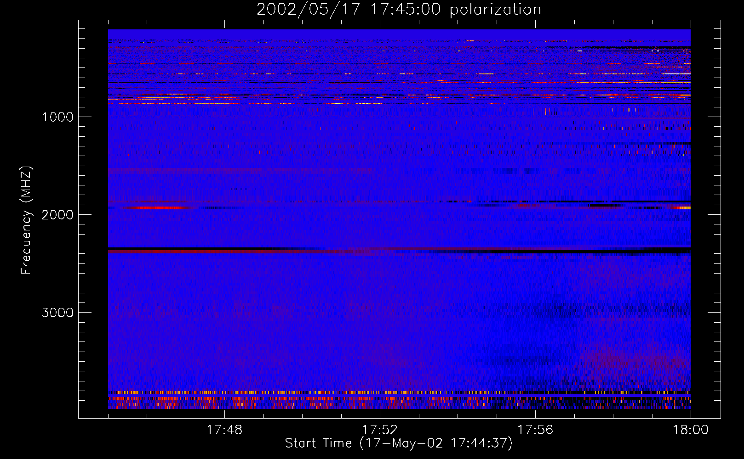The image size is (744, 459).
Task: Click the '17:52' time tick label
Action: 380,430
